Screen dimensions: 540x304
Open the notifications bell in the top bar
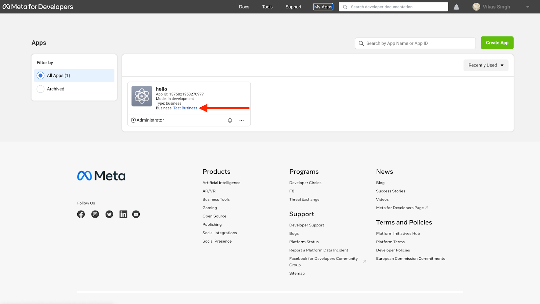tap(456, 7)
